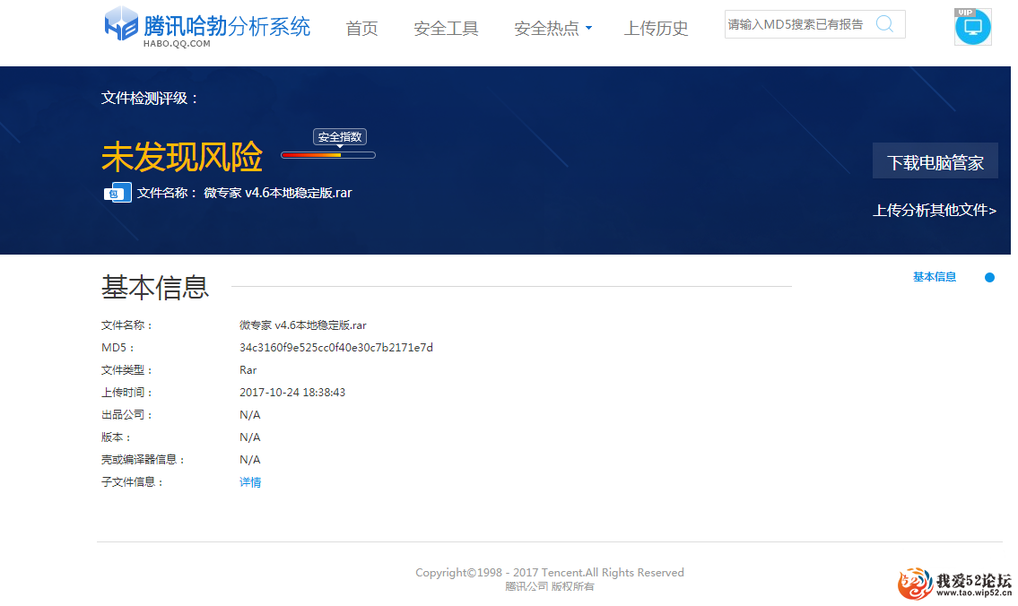The height and width of the screenshot is (606, 1018).
Task: Click the 腾讯哈勃分析系统 site title
Action: (x=227, y=25)
